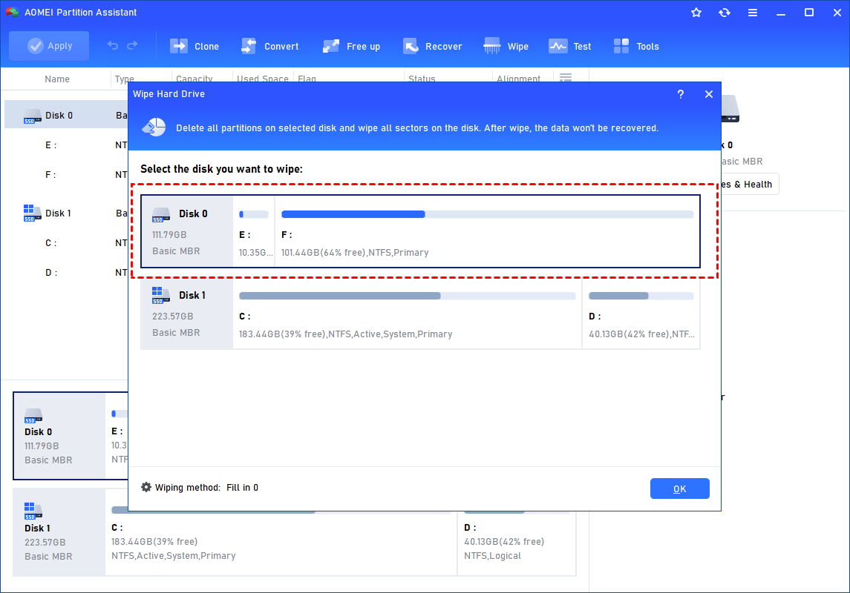The image size is (850, 593).
Task: Select F: partition row in main list
Action: point(67,175)
